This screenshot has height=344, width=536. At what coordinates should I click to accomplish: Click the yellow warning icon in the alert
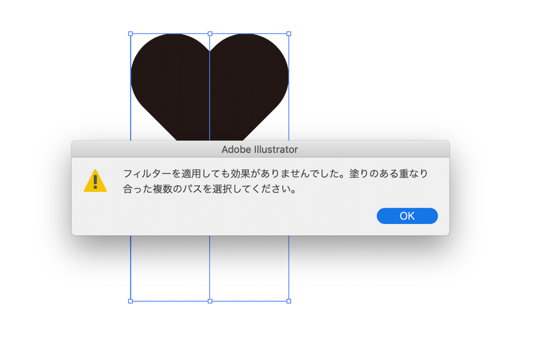tap(95, 181)
